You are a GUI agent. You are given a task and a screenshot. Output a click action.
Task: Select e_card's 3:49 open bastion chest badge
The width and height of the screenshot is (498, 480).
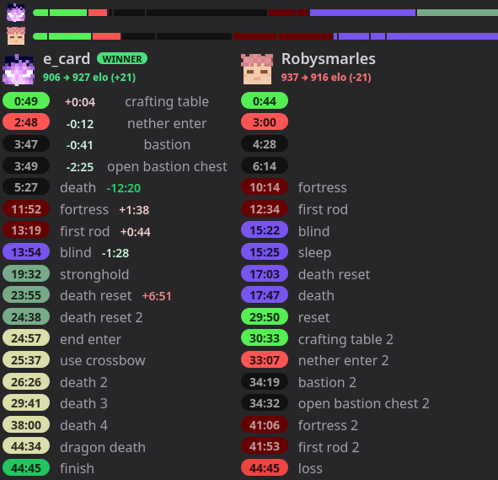[x=26, y=166]
